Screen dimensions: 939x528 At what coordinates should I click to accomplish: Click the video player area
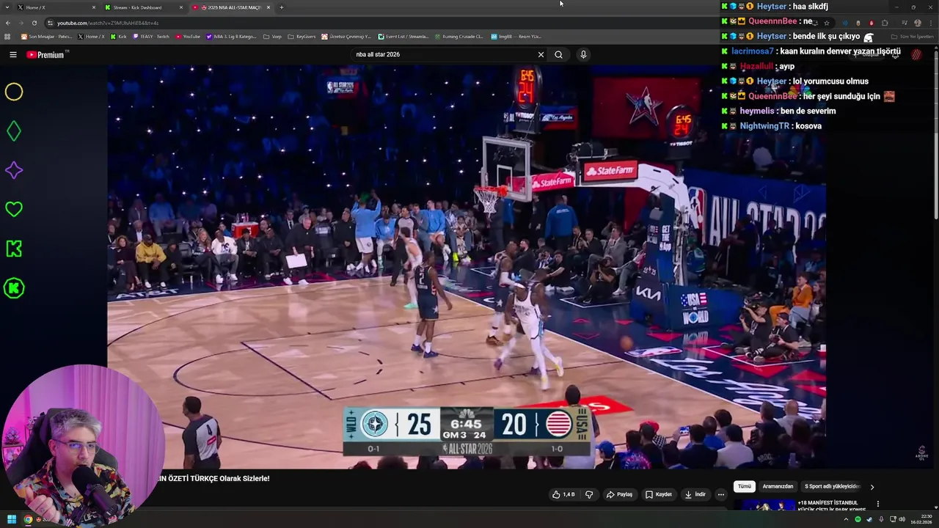point(467,265)
